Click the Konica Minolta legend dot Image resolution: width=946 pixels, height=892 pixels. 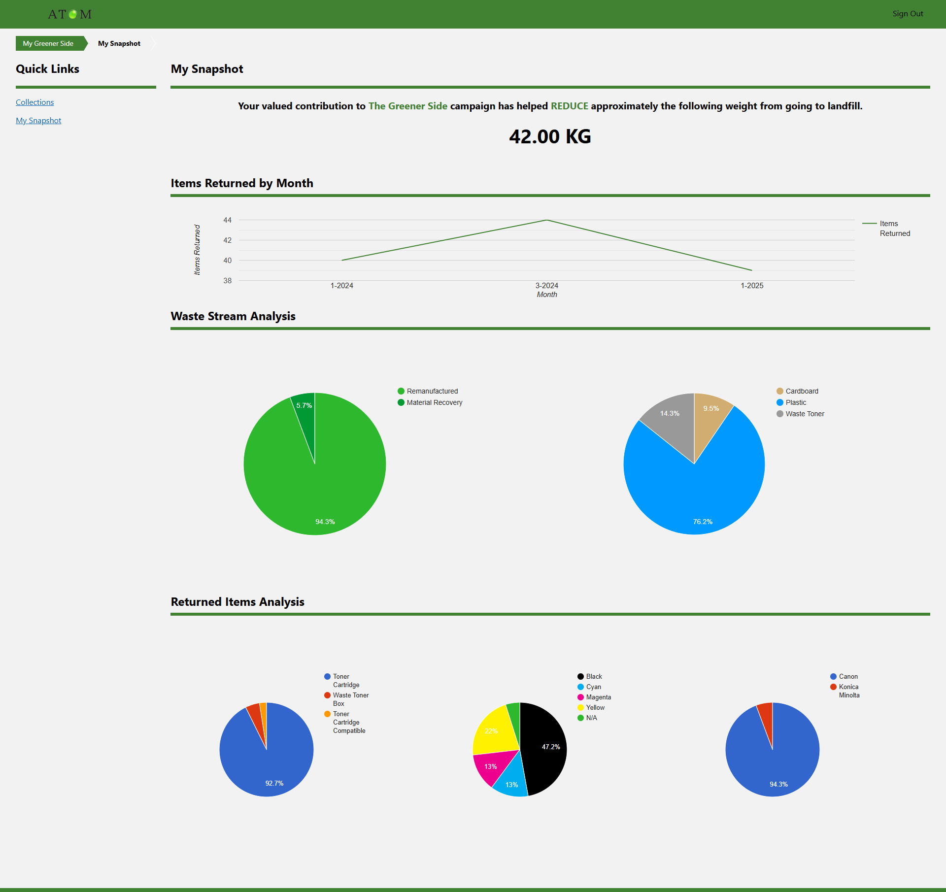pyautogui.click(x=833, y=687)
